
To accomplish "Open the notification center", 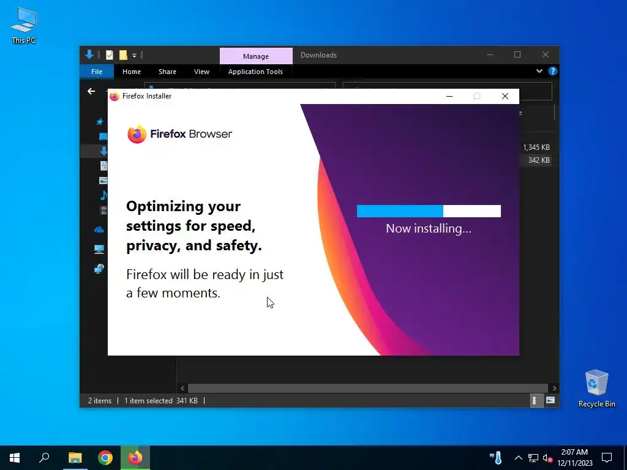I will coord(607,458).
